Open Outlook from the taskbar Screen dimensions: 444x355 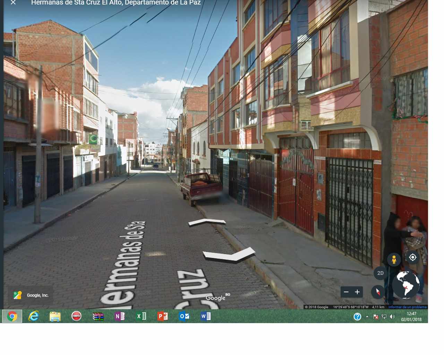click(184, 316)
